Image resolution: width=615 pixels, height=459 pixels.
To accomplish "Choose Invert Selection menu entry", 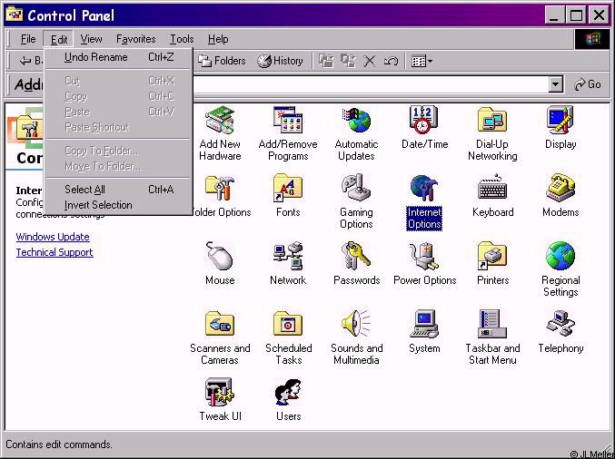I will point(118,205).
